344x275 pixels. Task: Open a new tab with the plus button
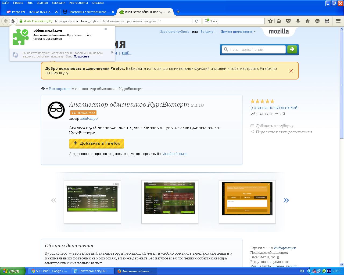(178, 12)
